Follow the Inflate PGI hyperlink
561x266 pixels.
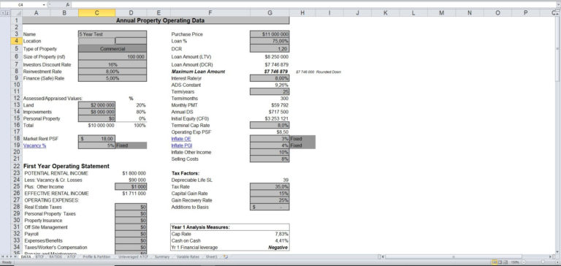click(181, 145)
